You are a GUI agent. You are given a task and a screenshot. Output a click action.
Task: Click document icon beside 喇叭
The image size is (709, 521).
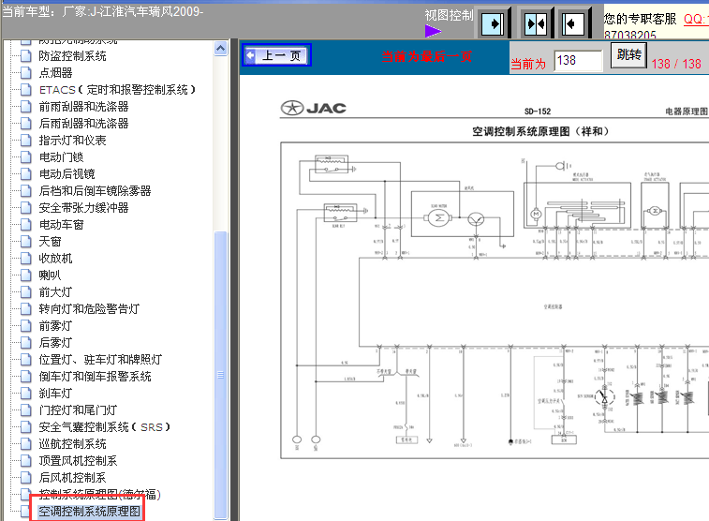tap(26, 275)
